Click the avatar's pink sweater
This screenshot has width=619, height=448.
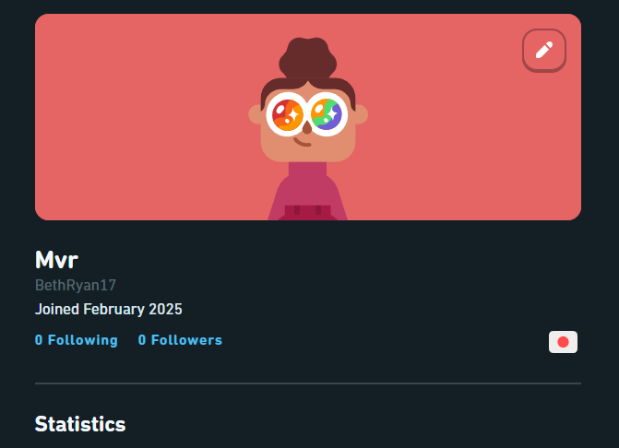point(307,194)
